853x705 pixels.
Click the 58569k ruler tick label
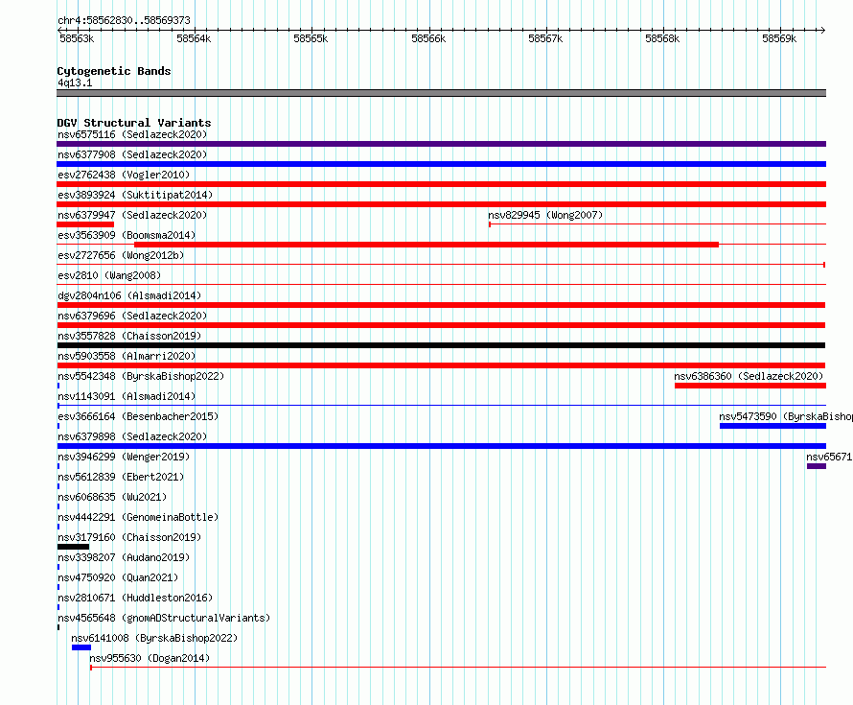[779, 38]
